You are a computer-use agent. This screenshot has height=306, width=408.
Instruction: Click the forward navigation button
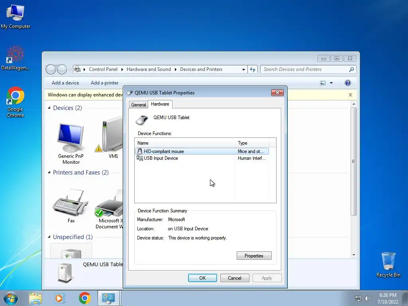point(62,69)
